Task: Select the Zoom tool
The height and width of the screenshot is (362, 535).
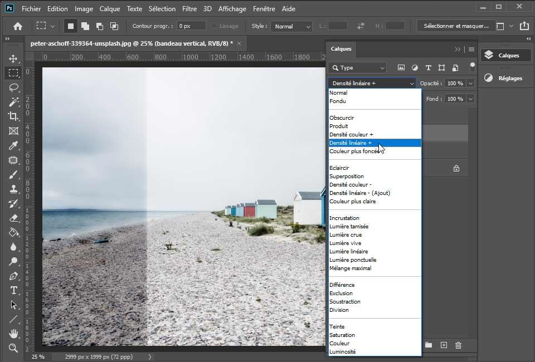Action: (13, 348)
